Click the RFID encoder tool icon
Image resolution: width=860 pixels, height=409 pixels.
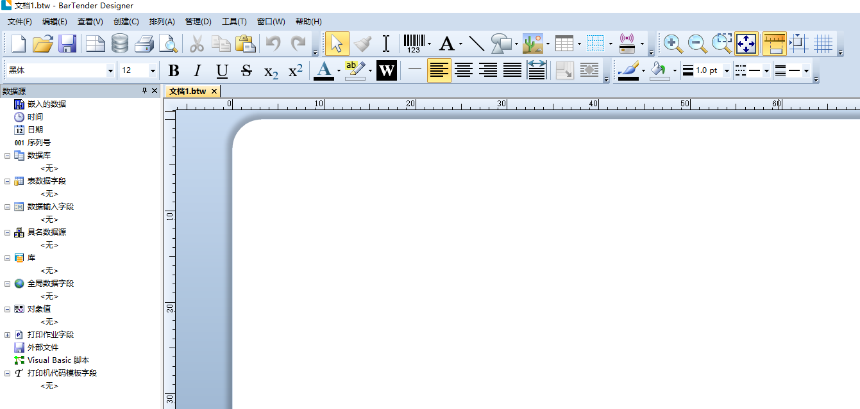pos(627,44)
